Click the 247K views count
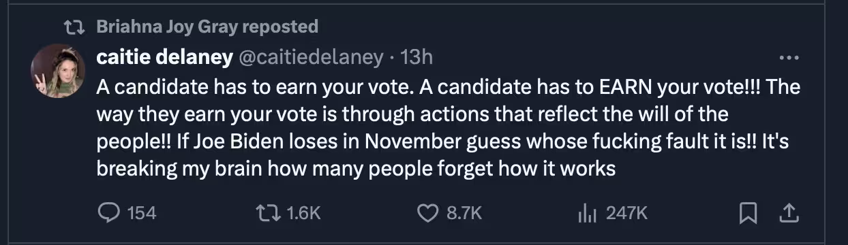Image resolution: width=848 pixels, height=245 pixels. [626, 214]
